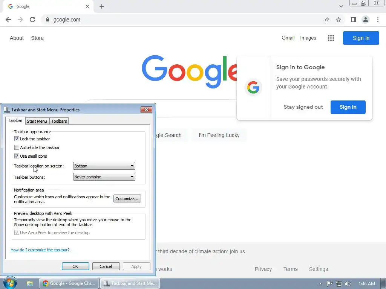Click Sign in inside Google popup

(x=348, y=107)
